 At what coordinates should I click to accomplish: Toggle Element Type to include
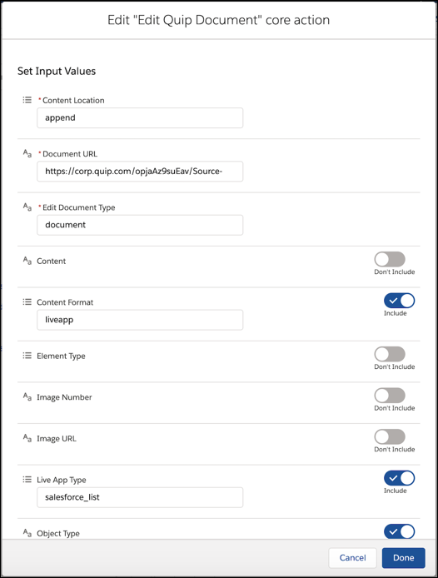tap(390, 354)
